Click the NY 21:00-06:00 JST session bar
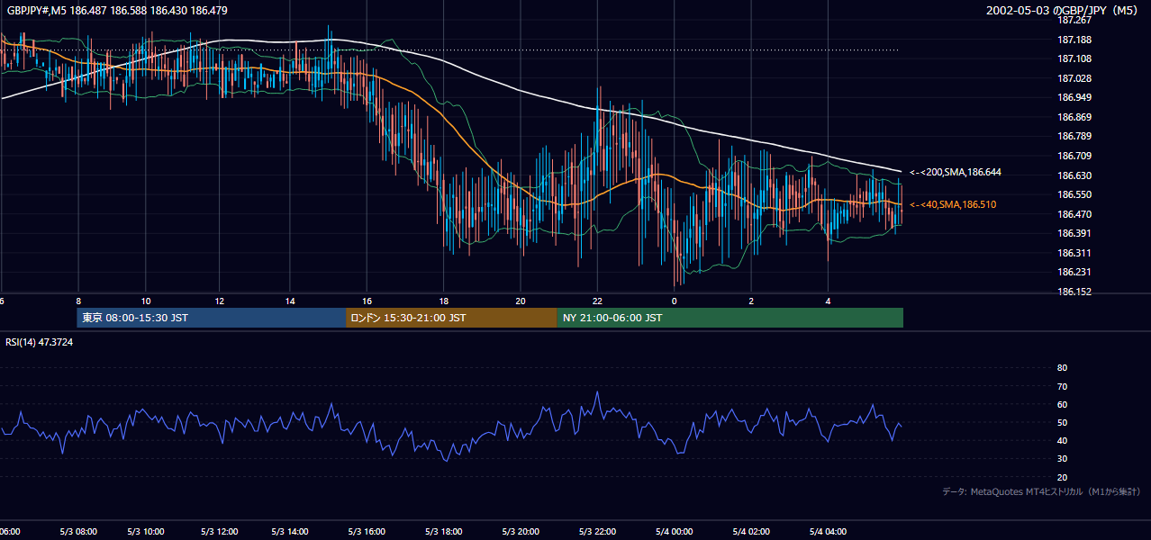1151x540 pixels. point(730,318)
